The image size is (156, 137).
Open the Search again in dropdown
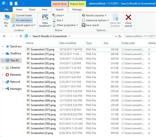[24, 25]
